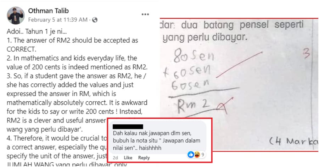Click the blacked-out commenter name
Viewport: 319px width, 167px height.
[128, 127]
